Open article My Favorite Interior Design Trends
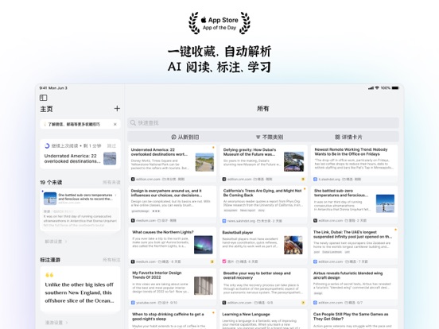439x329 pixels. click(172, 287)
